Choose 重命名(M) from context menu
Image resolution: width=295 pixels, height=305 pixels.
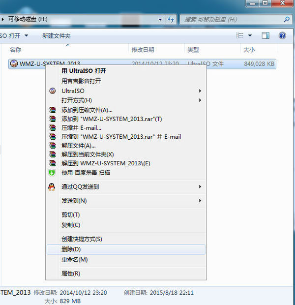(x=126, y=259)
